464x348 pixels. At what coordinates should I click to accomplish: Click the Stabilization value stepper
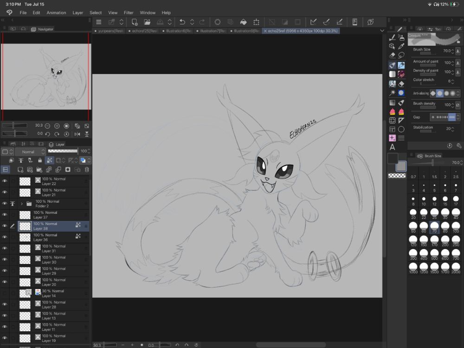click(x=452, y=129)
